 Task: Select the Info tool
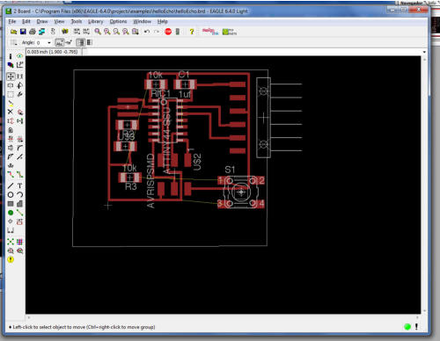tap(11, 56)
